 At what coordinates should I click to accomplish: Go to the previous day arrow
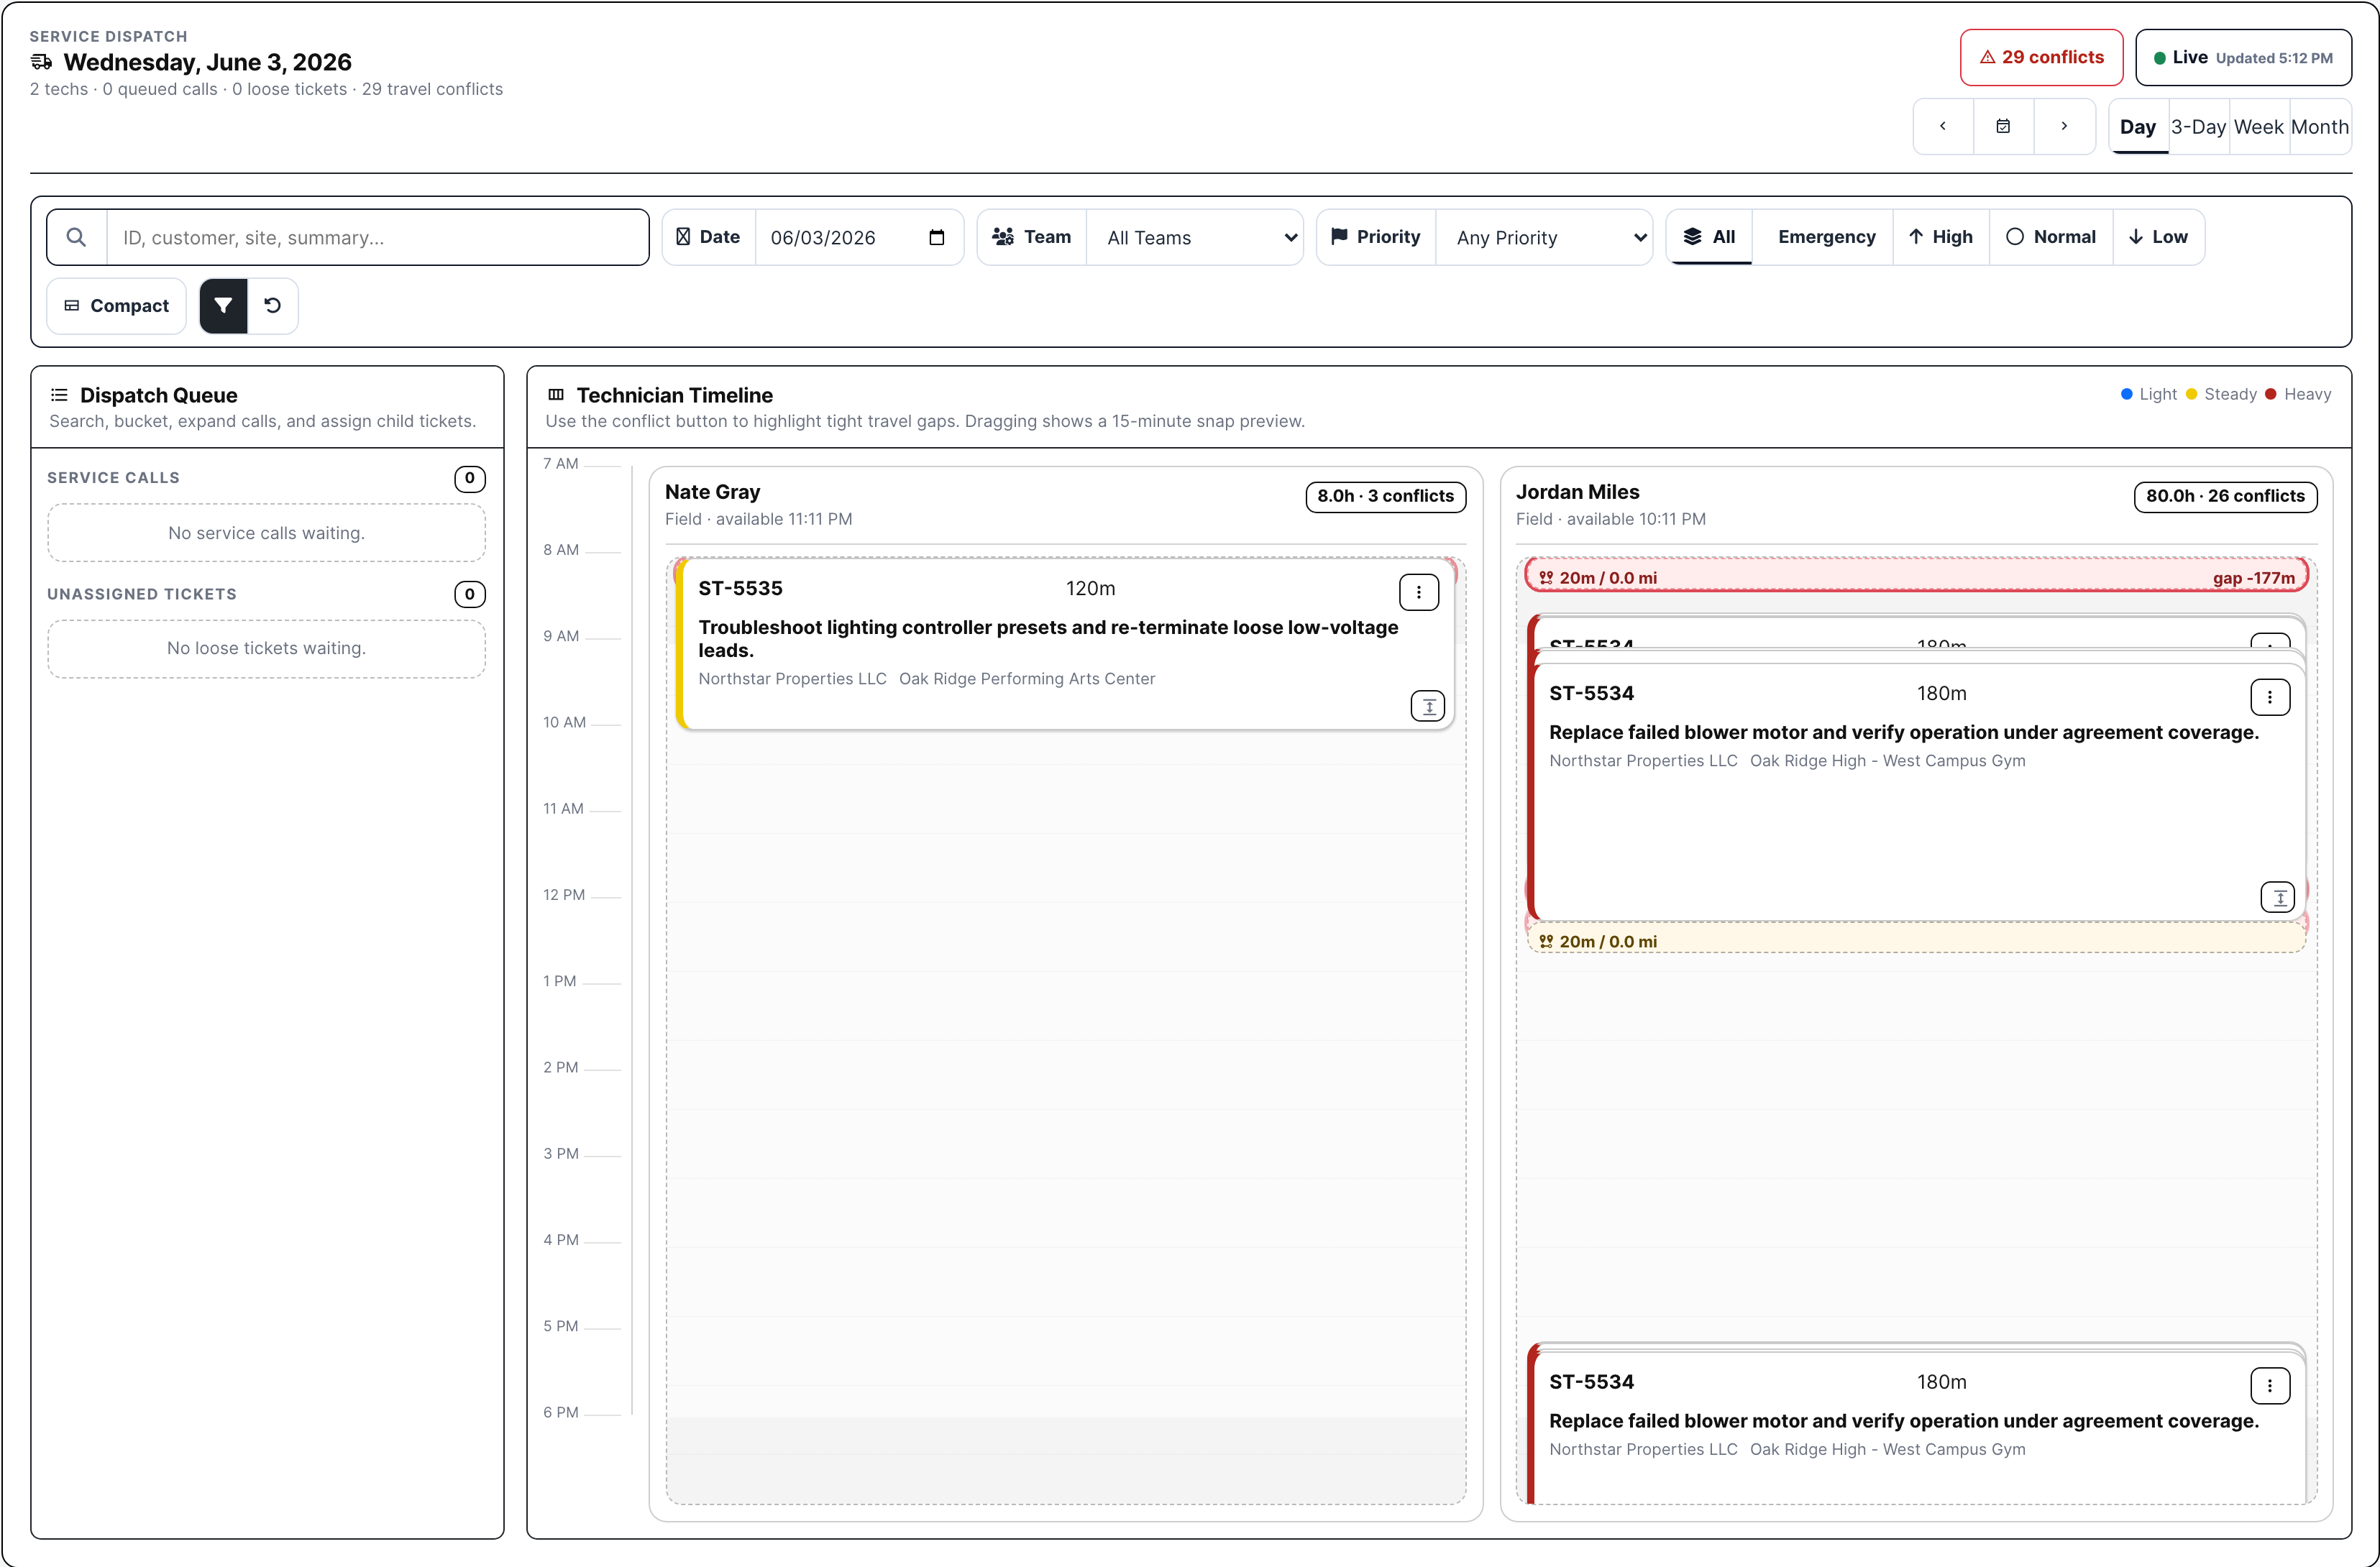coord(1943,126)
